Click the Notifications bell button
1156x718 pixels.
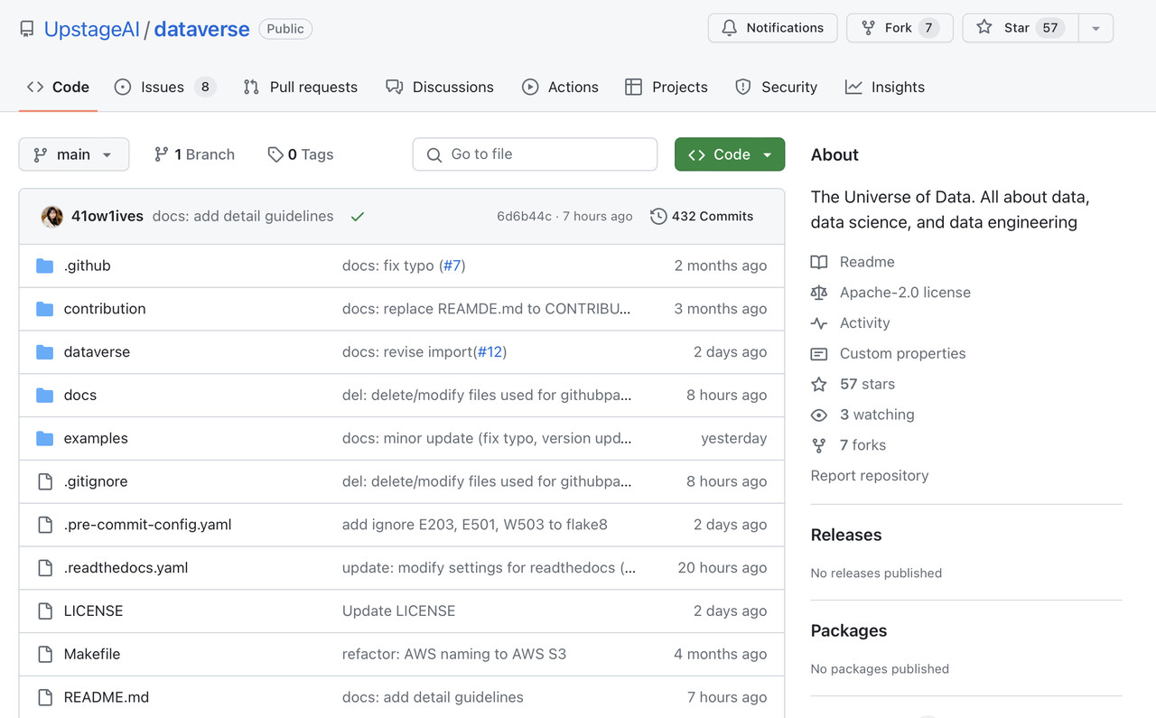tap(772, 28)
